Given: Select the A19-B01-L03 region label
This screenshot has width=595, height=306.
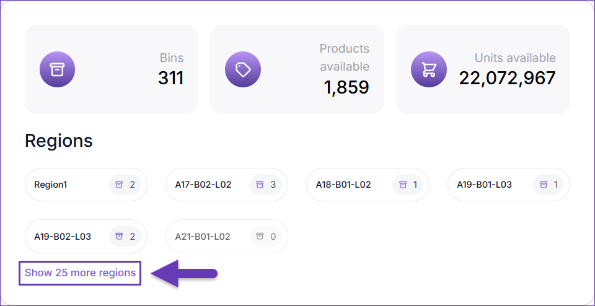Looking at the screenshot, I should click(484, 185).
